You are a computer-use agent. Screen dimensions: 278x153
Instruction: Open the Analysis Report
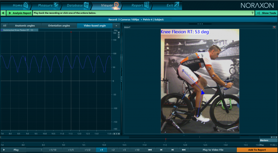[x=19, y=13]
